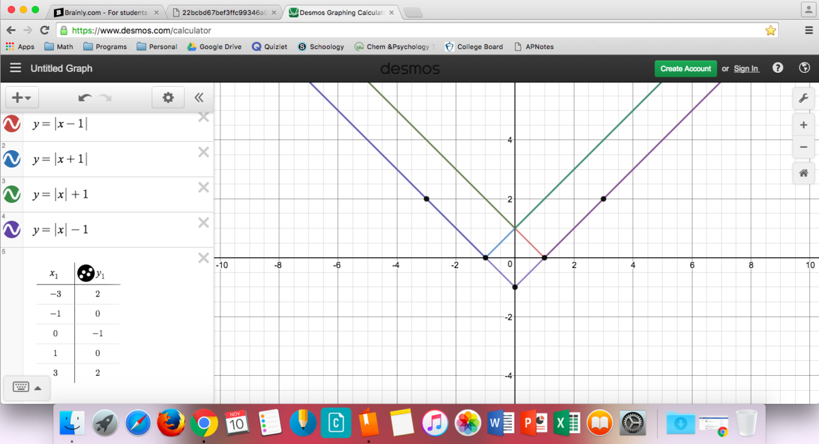This screenshot has height=444, width=819.
Task: Open Desmos help question mark
Action: tap(777, 68)
